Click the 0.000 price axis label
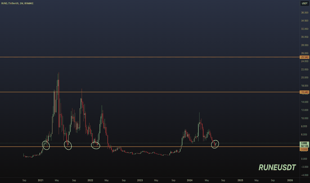The height and width of the screenshot is (183, 310). pos(304,159)
